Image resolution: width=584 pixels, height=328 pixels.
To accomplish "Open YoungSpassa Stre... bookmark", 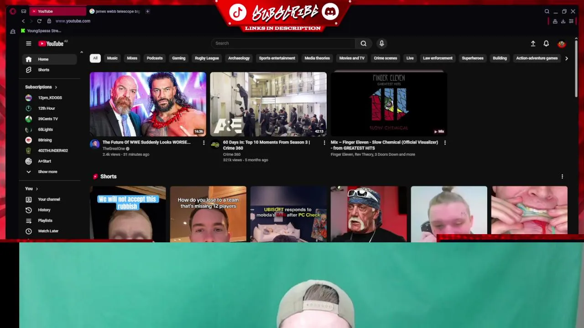I will click(41, 31).
